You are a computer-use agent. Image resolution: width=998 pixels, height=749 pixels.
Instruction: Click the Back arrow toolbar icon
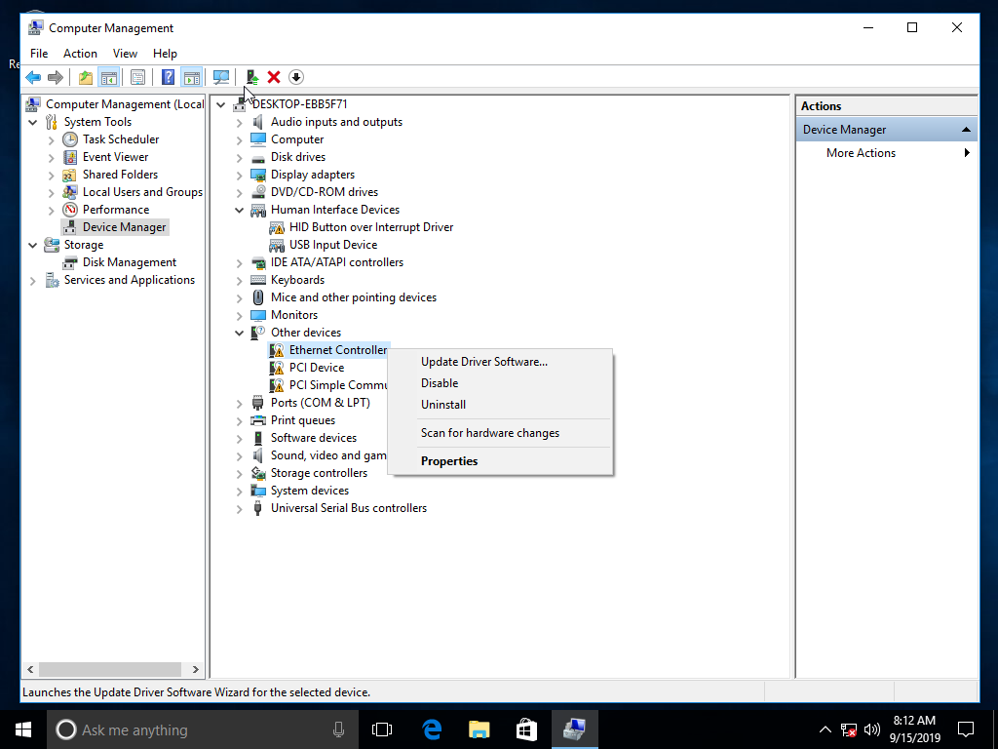(x=33, y=77)
